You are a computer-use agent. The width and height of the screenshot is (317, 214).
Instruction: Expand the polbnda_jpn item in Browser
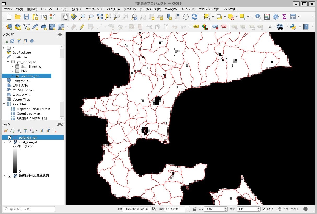(12, 76)
